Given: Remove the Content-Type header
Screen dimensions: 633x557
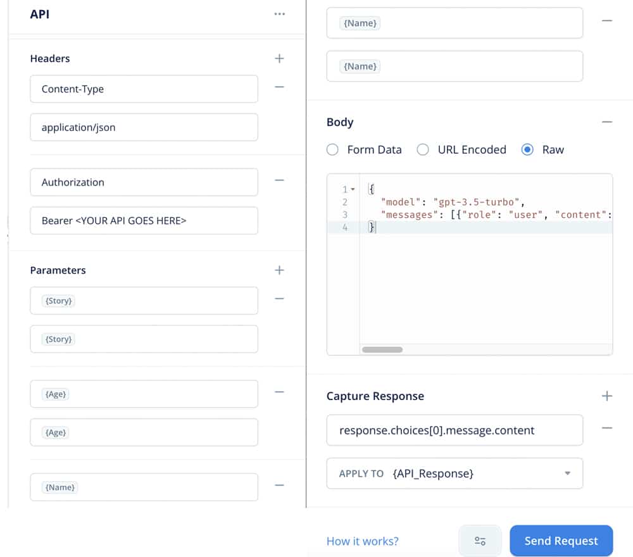Looking at the screenshot, I should pyautogui.click(x=279, y=87).
